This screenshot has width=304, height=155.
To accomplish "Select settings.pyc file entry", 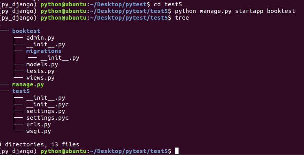I will point(47,118).
